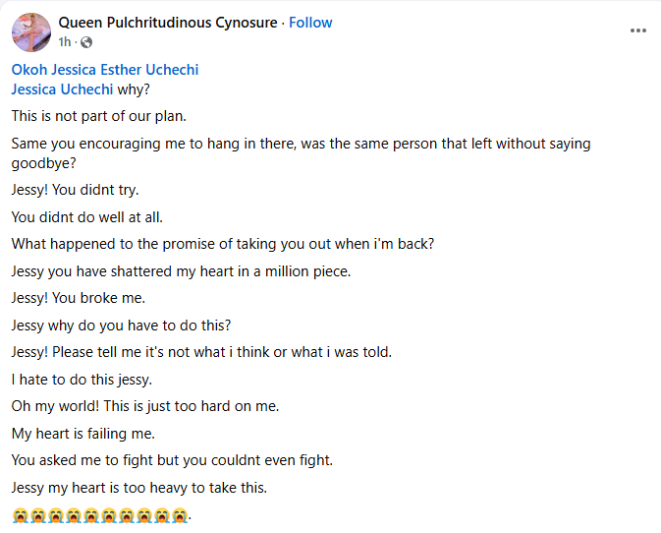The image size is (661, 533).
Task: Follow Queen Pulchritudinous Cynosure
Action: (310, 23)
